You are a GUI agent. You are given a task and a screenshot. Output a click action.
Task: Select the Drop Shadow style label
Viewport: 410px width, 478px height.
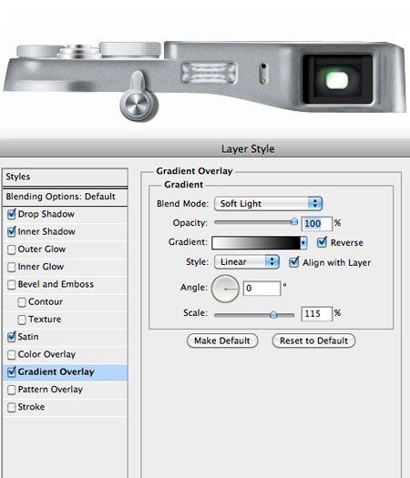pos(46,214)
